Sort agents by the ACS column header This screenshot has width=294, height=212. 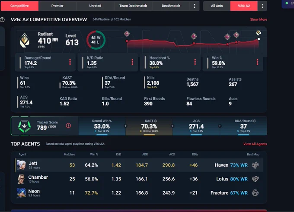pos(172,154)
